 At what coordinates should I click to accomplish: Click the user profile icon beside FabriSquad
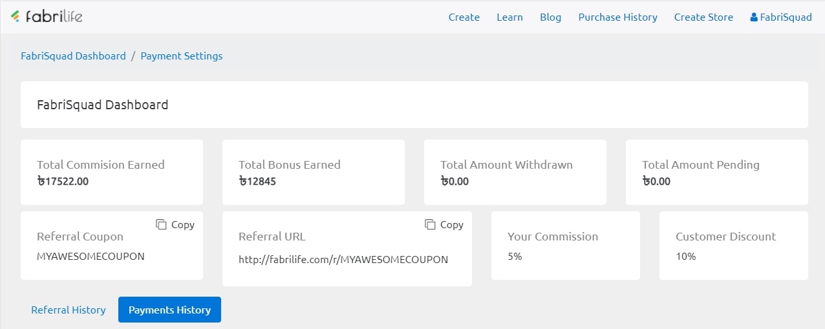click(753, 17)
